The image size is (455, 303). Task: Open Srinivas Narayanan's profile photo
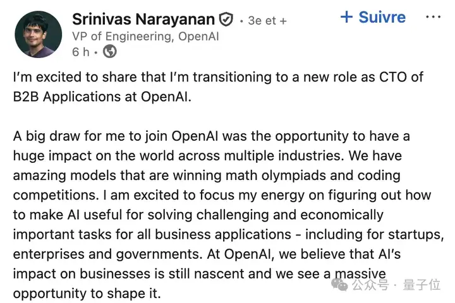click(38, 34)
